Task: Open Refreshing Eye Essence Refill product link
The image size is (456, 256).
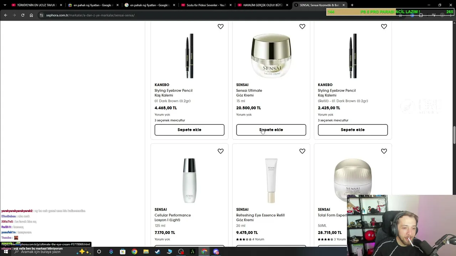Action: tap(260, 218)
